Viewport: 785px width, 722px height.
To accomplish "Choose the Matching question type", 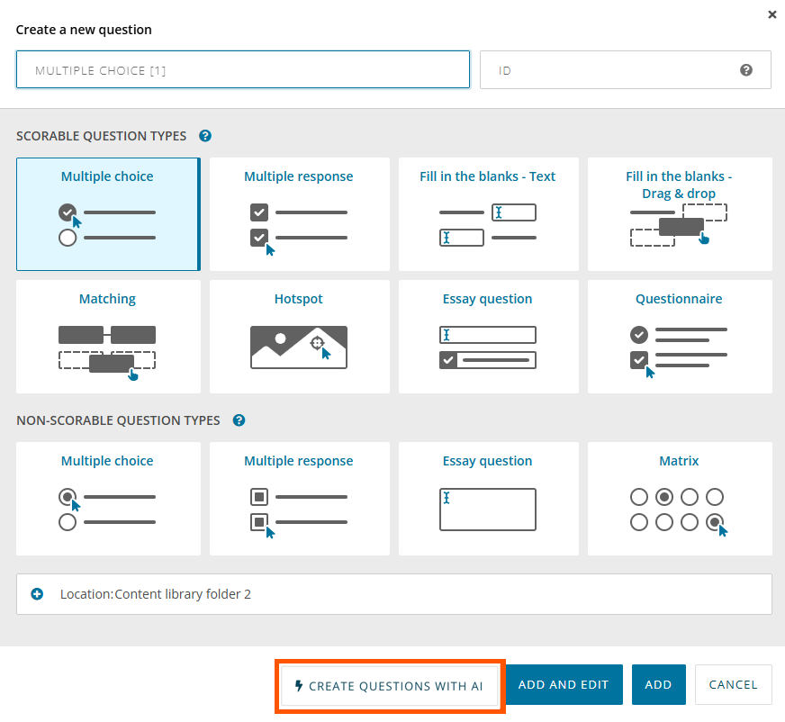I will pos(107,337).
